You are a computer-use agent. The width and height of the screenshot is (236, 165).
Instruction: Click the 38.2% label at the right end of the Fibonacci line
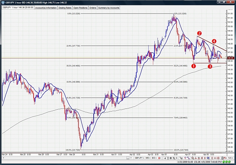(180, 66)
